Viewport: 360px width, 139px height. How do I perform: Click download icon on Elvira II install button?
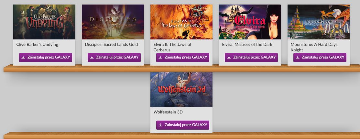(x=160, y=57)
